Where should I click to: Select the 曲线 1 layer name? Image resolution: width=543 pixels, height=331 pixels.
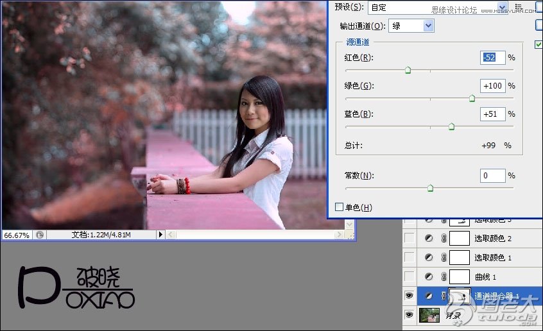[485, 277]
